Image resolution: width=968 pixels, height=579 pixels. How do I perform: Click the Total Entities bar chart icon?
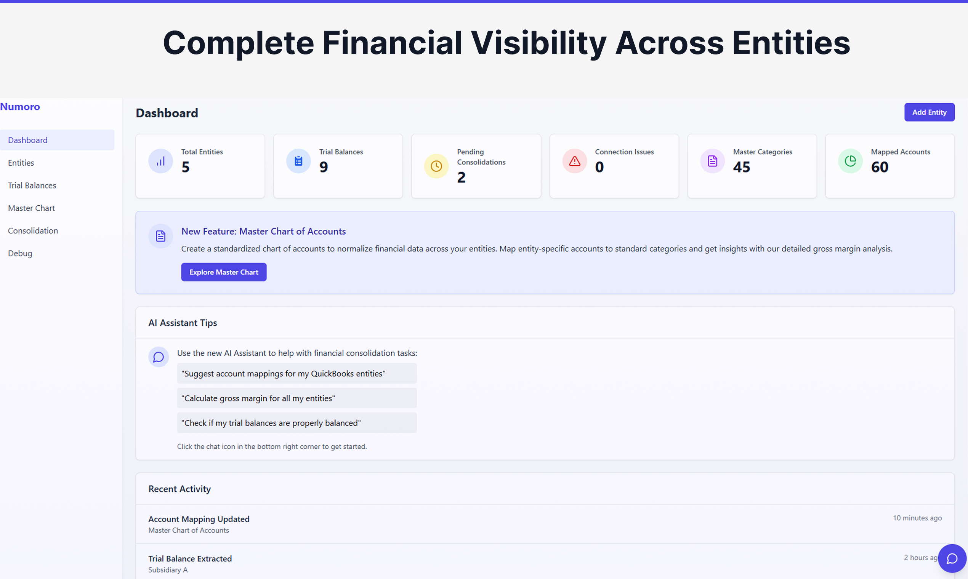coord(160,161)
